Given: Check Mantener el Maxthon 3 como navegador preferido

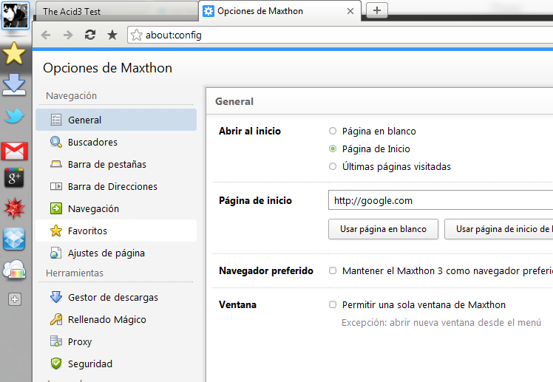Looking at the screenshot, I should pyautogui.click(x=333, y=271).
